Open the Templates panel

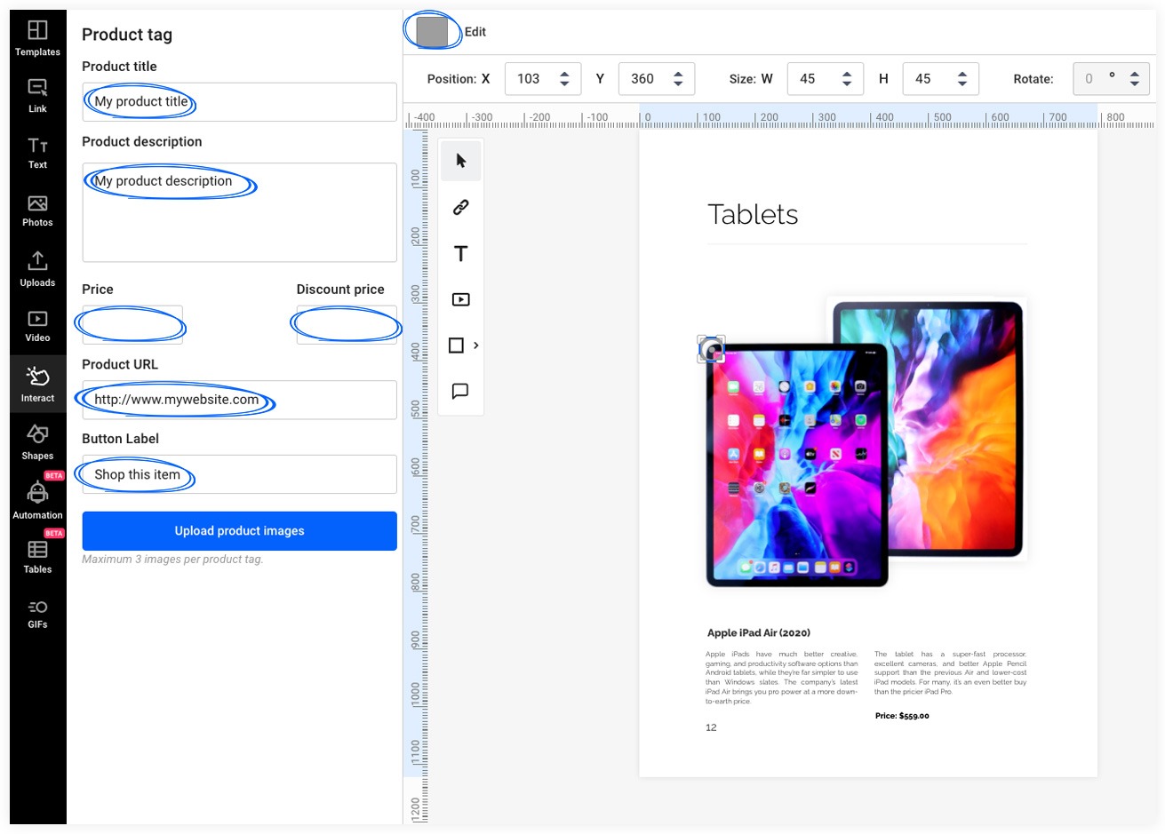[37, 38]
